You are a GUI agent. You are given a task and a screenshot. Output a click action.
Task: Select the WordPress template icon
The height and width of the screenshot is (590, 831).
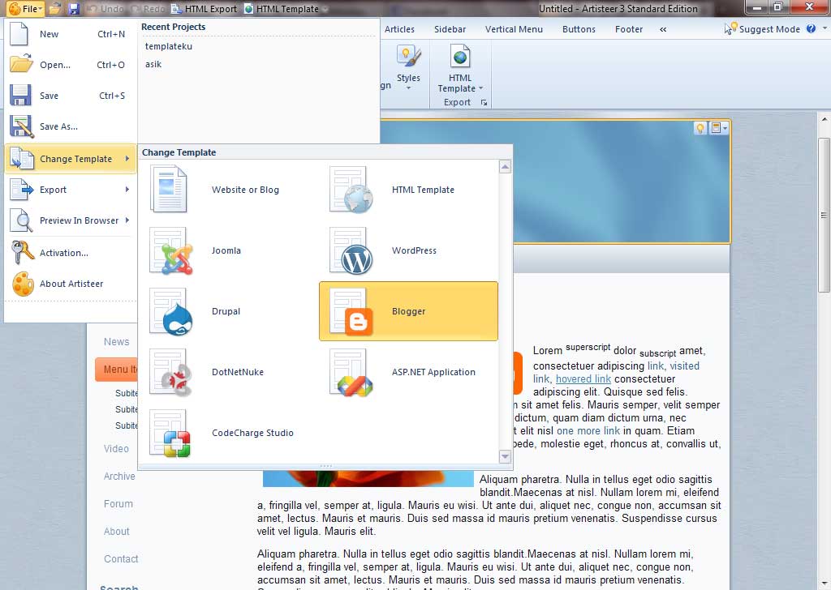point(351,250)
